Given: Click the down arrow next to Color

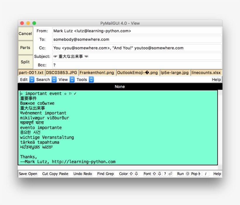Looking at the screenshot, I should (136, 174).
